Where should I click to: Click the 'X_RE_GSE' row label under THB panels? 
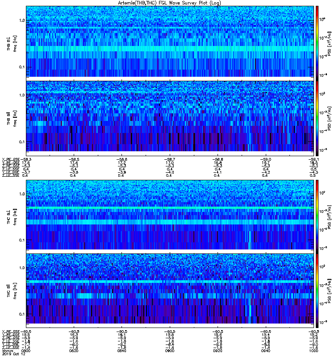11,159
